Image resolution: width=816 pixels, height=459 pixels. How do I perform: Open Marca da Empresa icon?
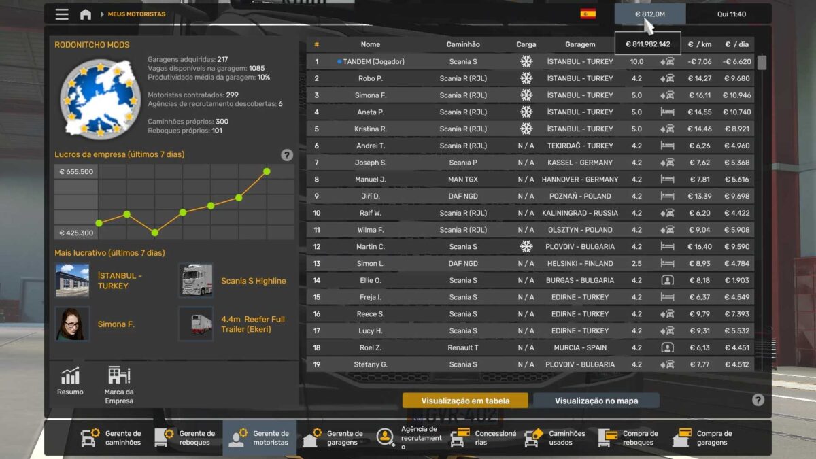pyautogui.click(x=119, y=384)
